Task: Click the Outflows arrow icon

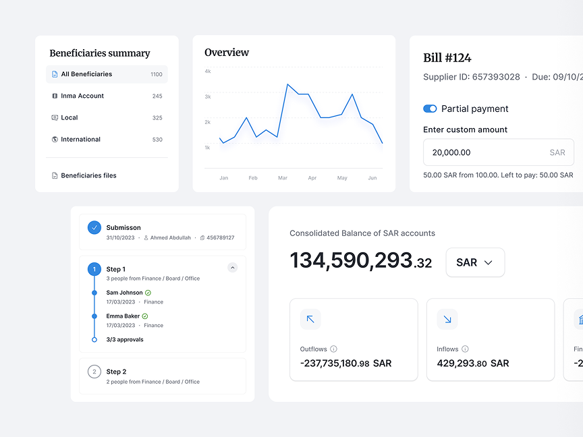Action: (x=310, y=319)
